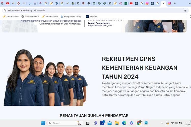Open the Windows Start menu
This screenshot has width=191, height=127.
[43, 123]
